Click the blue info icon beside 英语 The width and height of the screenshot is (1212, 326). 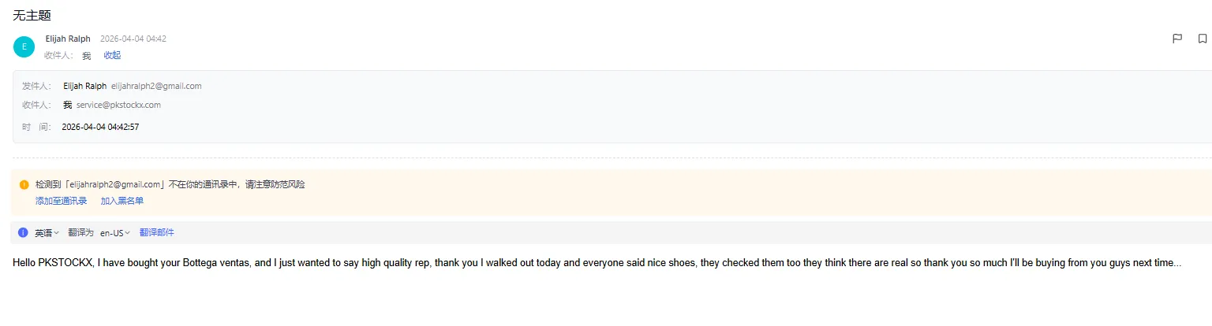click(23, 233)
